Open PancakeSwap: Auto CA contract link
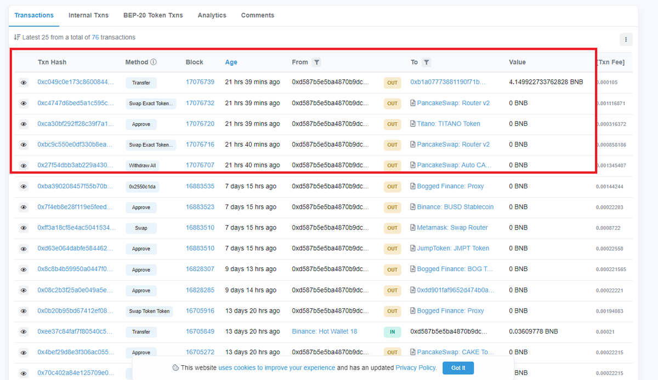 (453, 165)
